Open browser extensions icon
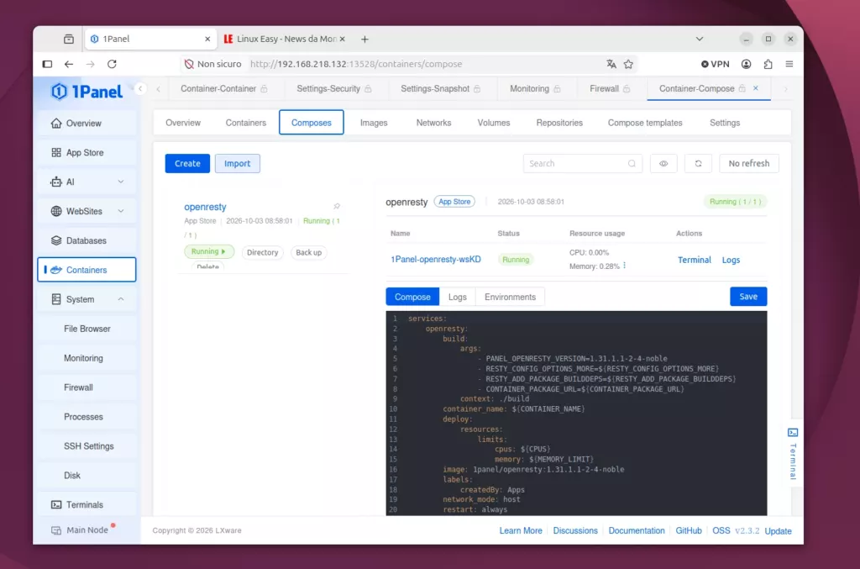860x569 pixels. (768, 64)
